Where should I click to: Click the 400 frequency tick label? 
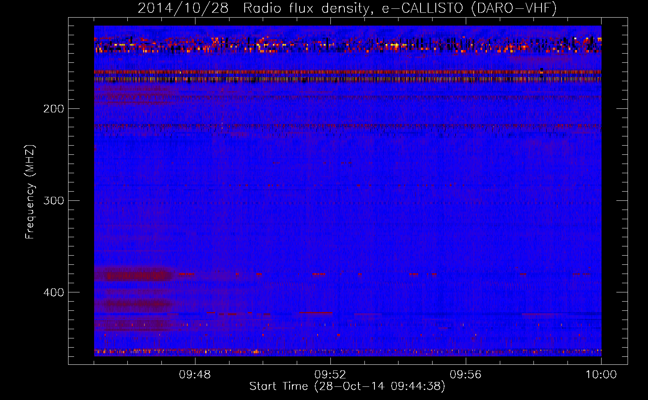point(54,292)
